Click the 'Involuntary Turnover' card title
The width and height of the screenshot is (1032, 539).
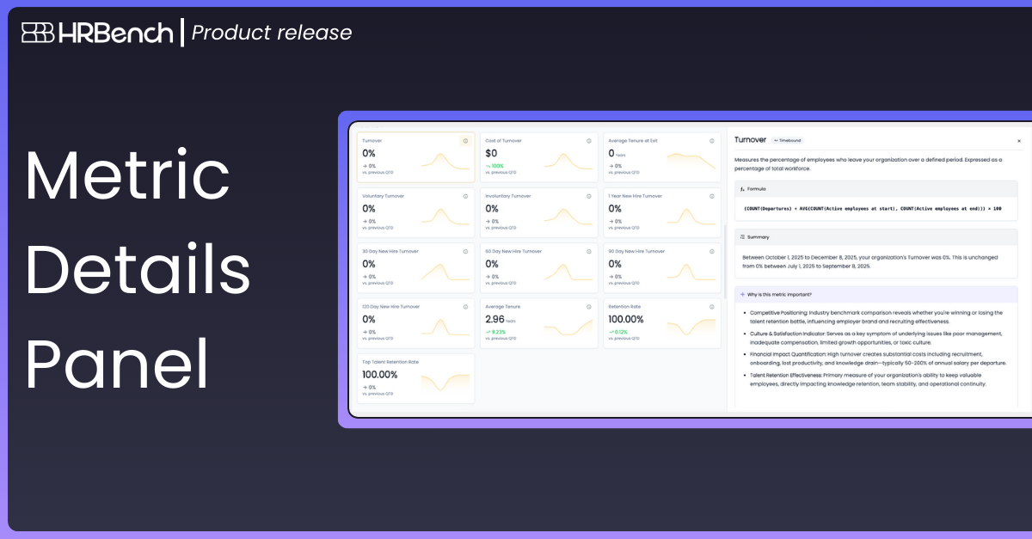pos(508,196)
